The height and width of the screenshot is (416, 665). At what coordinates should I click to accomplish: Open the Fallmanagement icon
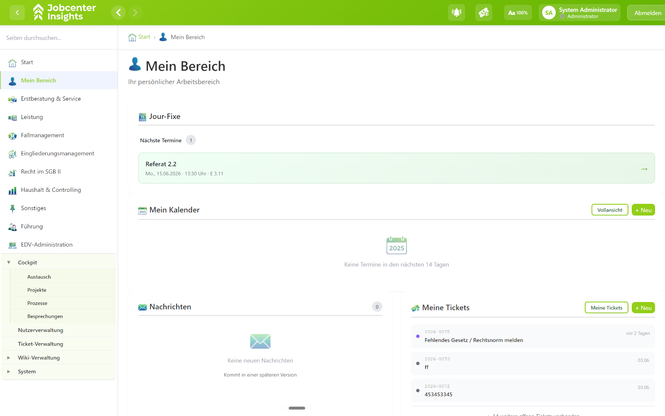(x=12, y=136)
